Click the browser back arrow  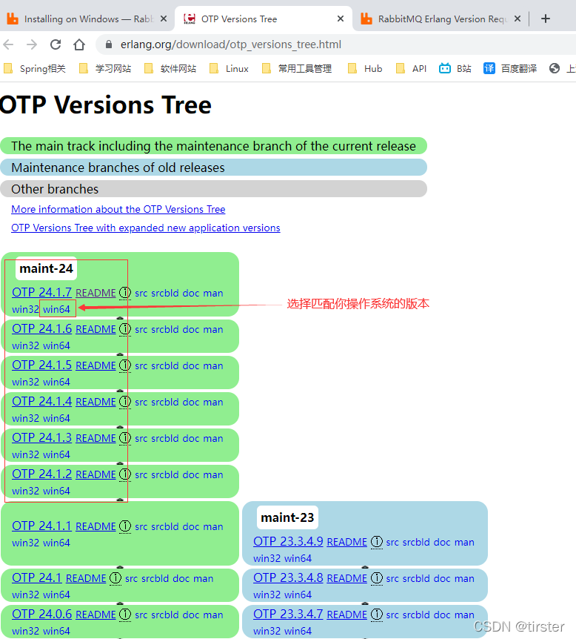point(10,44)
